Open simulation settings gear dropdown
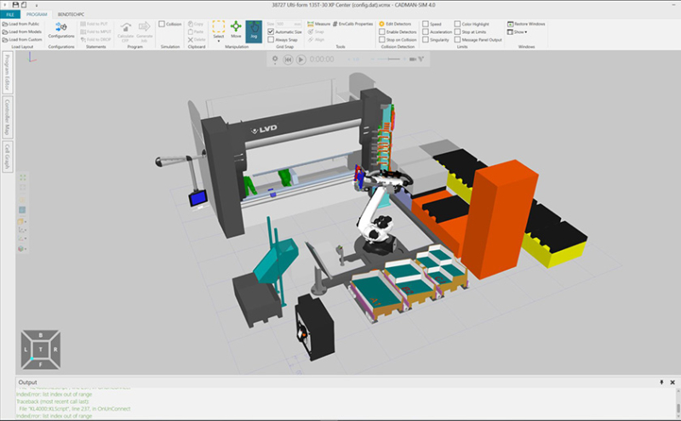The image size is (681, 421). 274,60
